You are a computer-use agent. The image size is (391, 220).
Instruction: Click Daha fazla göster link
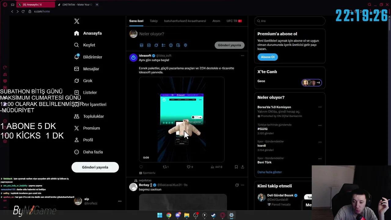click(x=269, y=172)
